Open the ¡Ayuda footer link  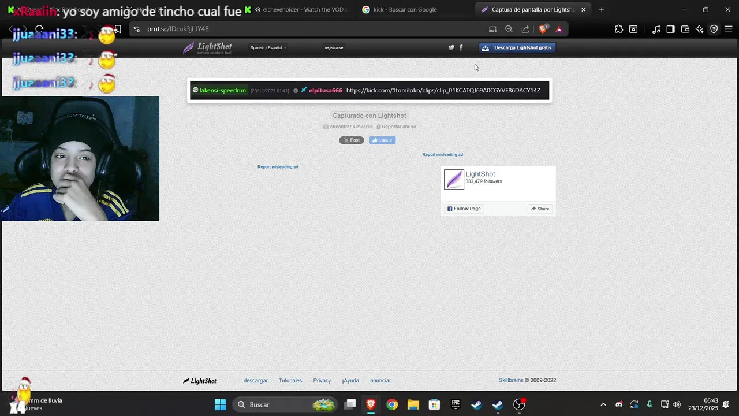coord(350,380)
